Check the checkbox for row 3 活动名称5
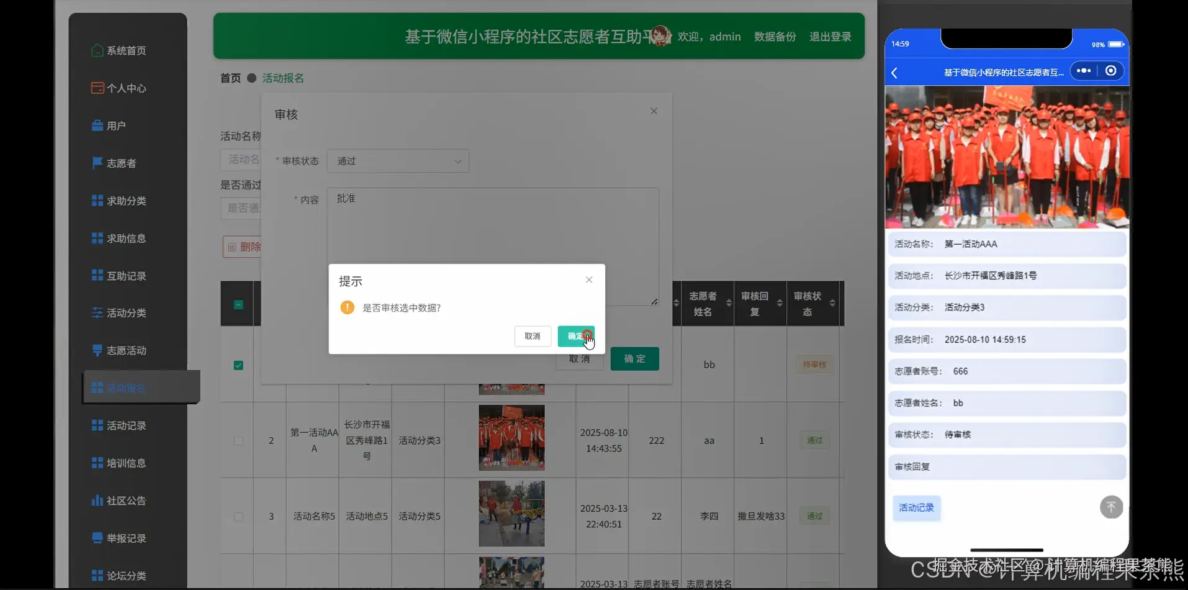 (x=238, y=517)
